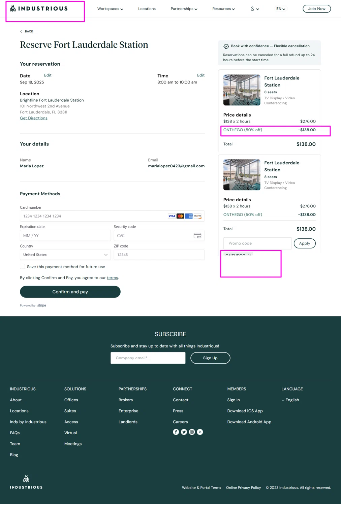The width and height of the screenshot is (341, 505).
Task: Expand the footer English language selector
Action: click(290, 400)
